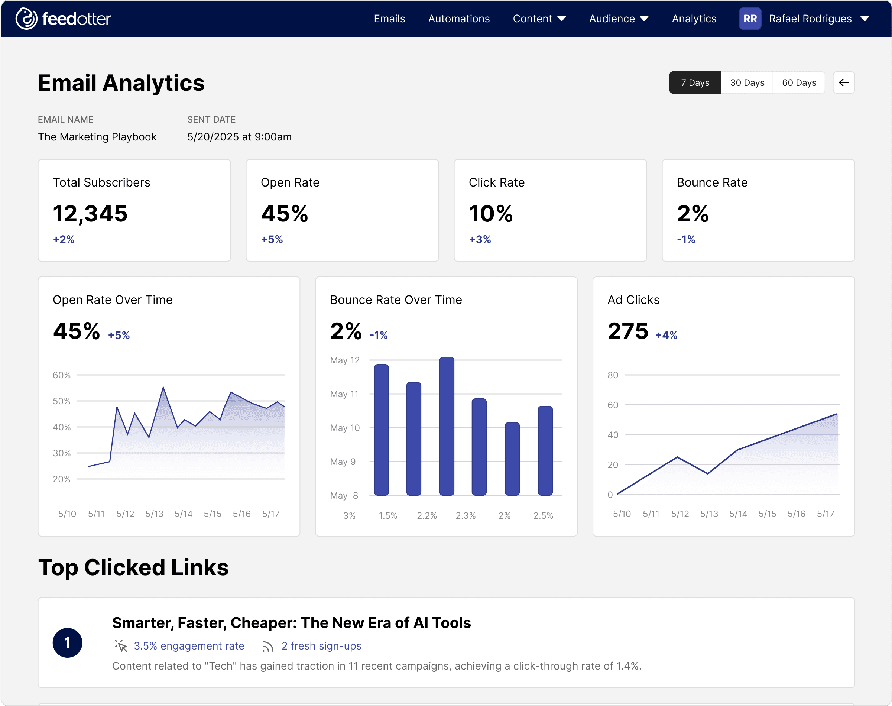Click the fresh sign-ups feed icon

click(268, 646)
